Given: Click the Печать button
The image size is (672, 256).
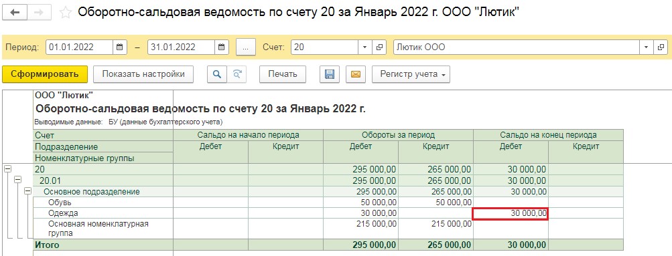Looking at the screenshot, I should coord(283,74).
